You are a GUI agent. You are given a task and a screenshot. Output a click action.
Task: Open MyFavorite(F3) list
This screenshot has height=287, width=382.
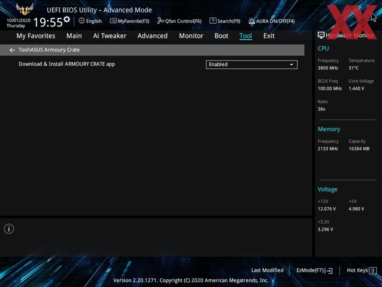[x=129, y=21]
